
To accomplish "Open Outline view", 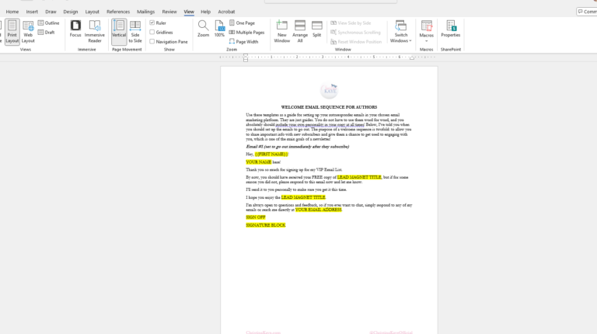I will tap(49, 23).
